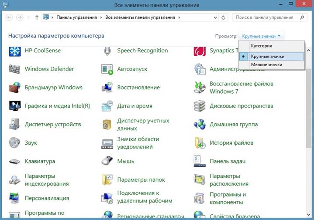Open the Брандмауэр Windows link

point(53,87)
